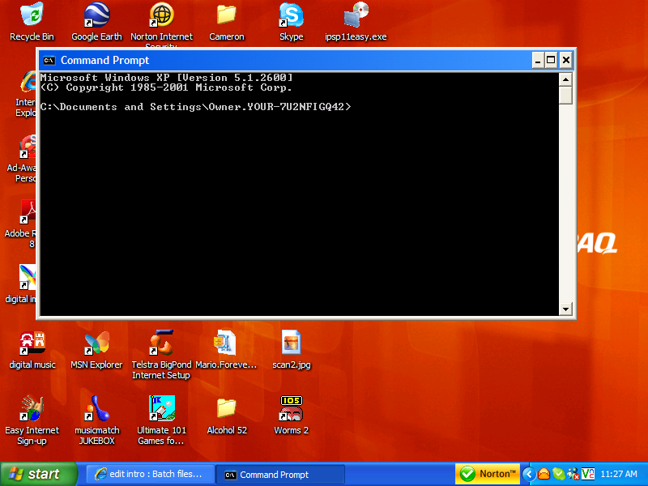
Task: Open the Command Prompt system menu
Action: 50,60
